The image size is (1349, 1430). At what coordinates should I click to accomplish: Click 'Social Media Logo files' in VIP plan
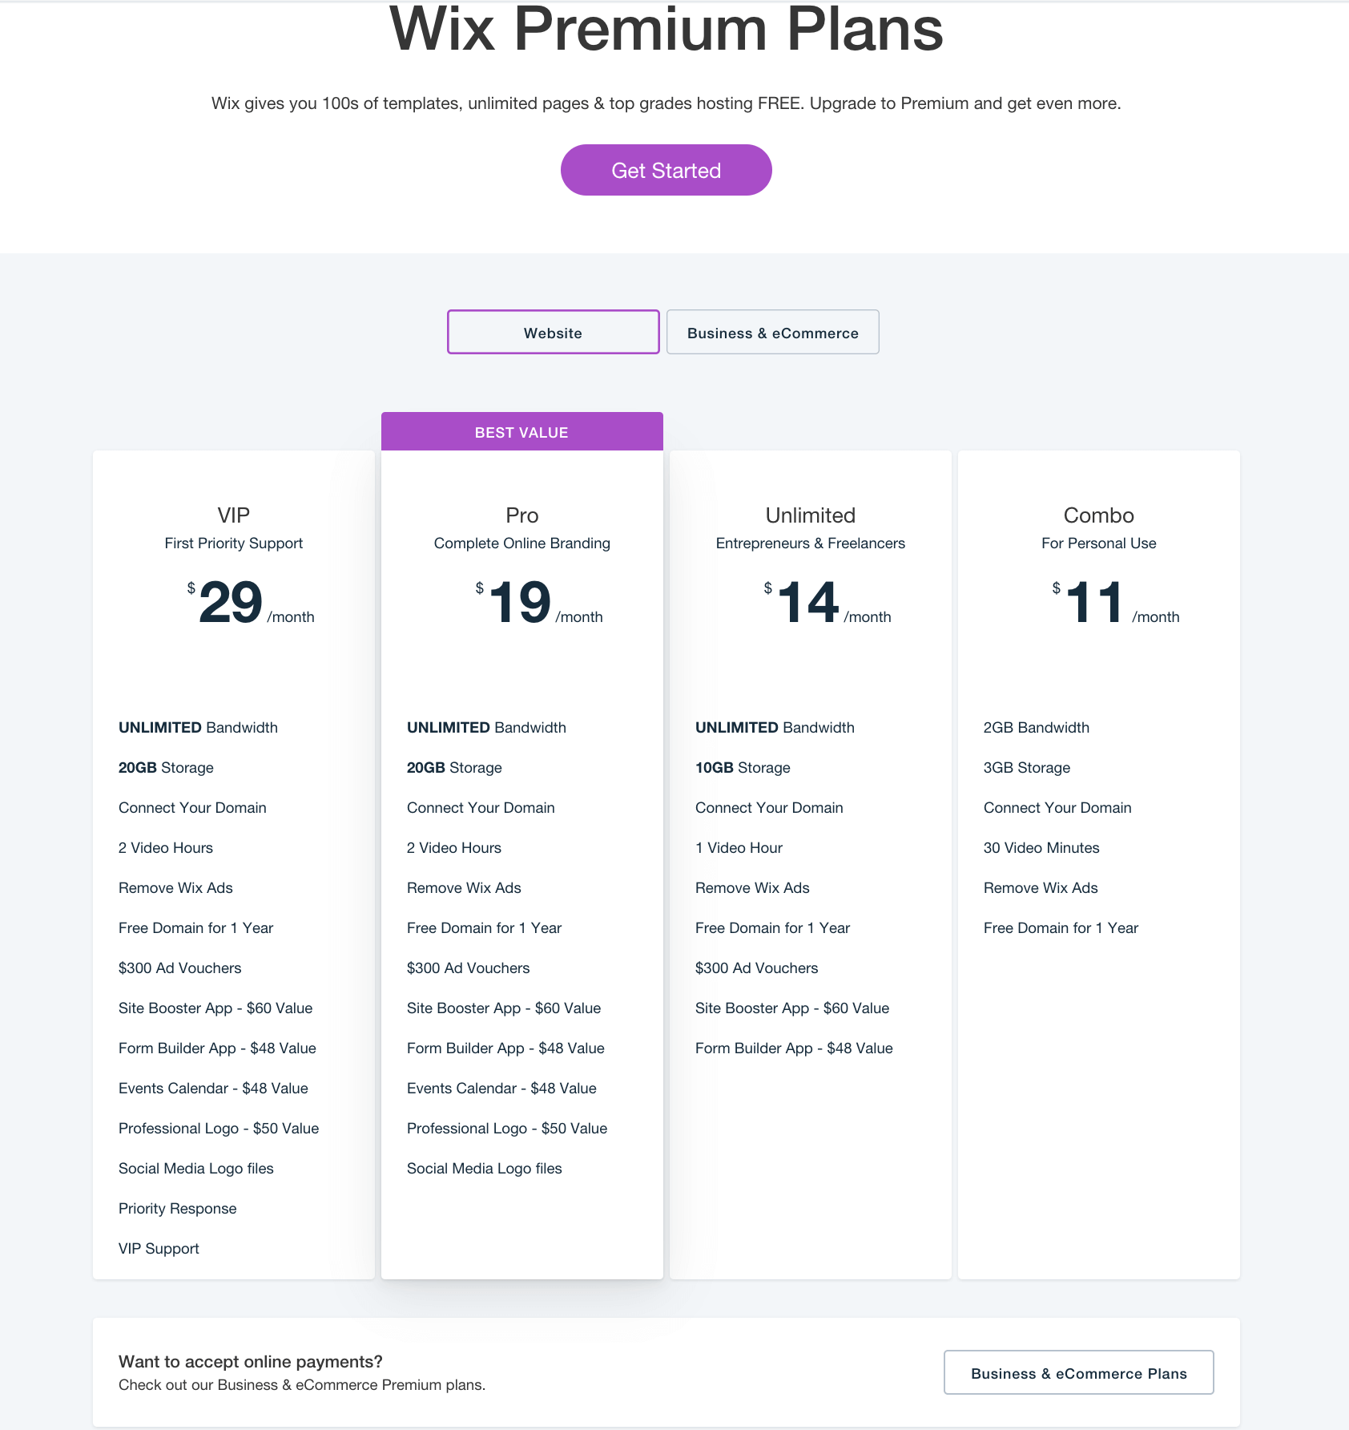(195, 1168)
